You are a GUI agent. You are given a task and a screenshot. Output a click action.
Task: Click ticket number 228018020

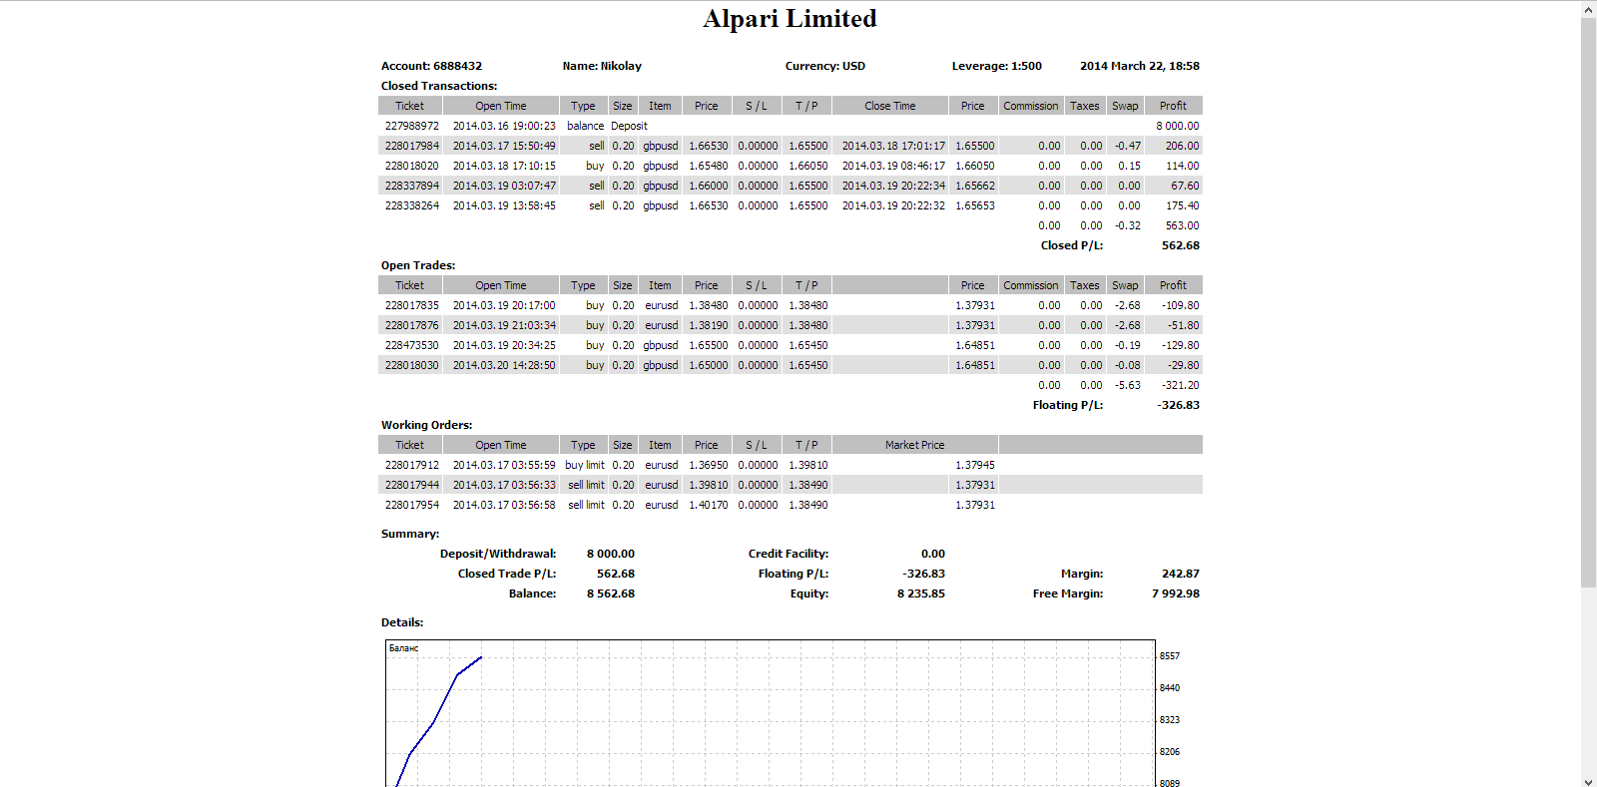coord(412,166)
